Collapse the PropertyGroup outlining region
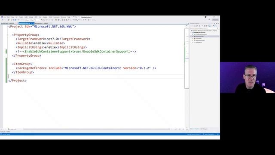 pos(7,35)
